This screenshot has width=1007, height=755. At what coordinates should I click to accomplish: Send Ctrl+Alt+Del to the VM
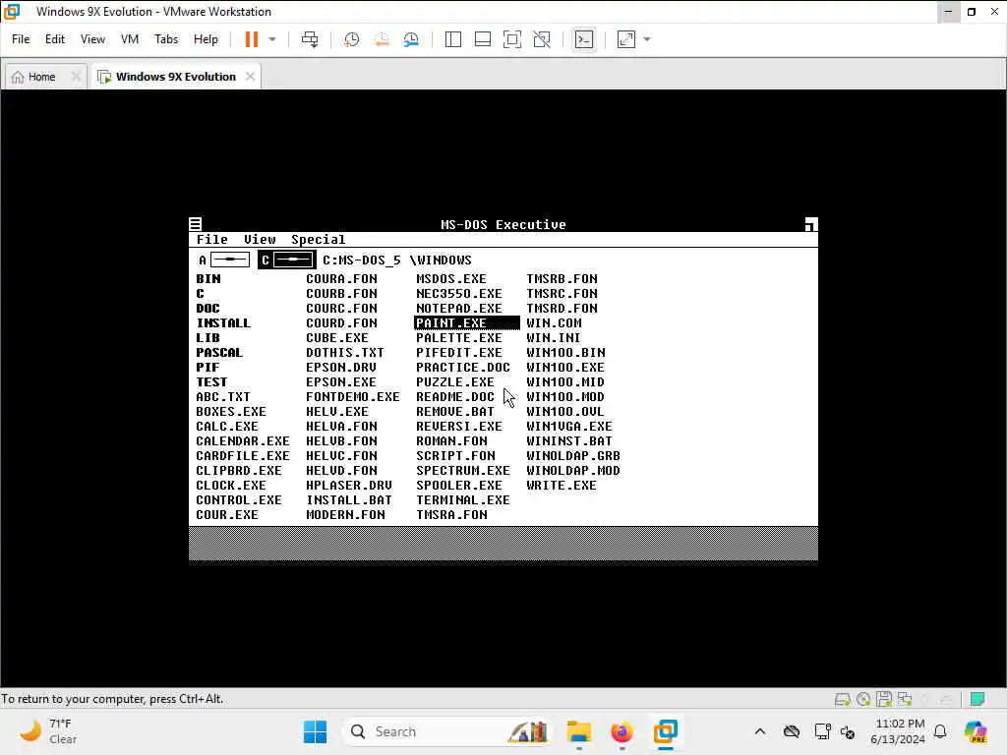(310, 39)
